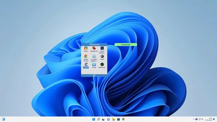
Task: Open the volume tray icon
Action: (x=202, y=119)
